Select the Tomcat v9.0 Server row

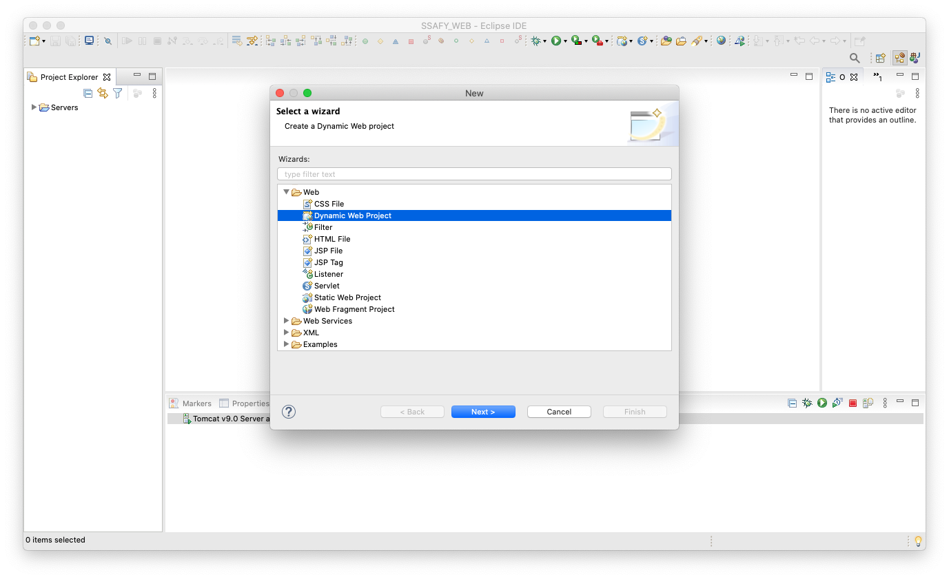(545, 419)
